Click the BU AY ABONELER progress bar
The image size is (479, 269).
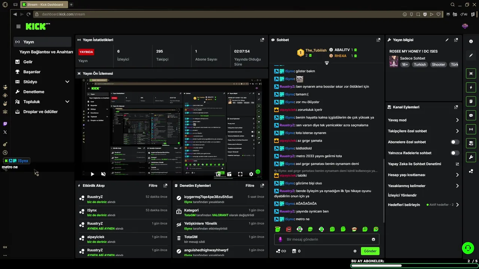click(414, 266)
